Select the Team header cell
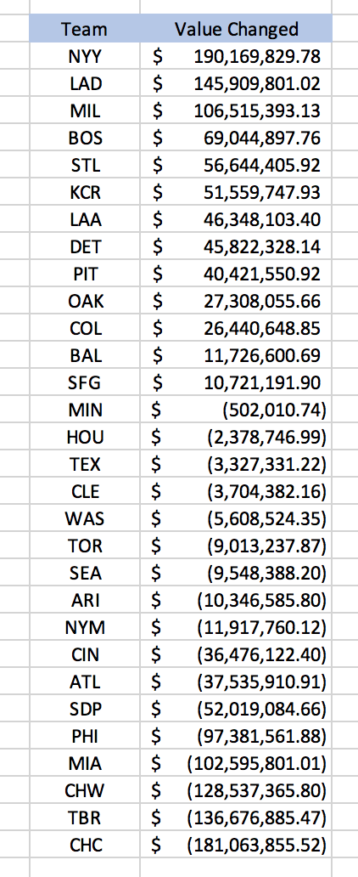The height and width of the screenshot is (877, 358). pos(85,29)
